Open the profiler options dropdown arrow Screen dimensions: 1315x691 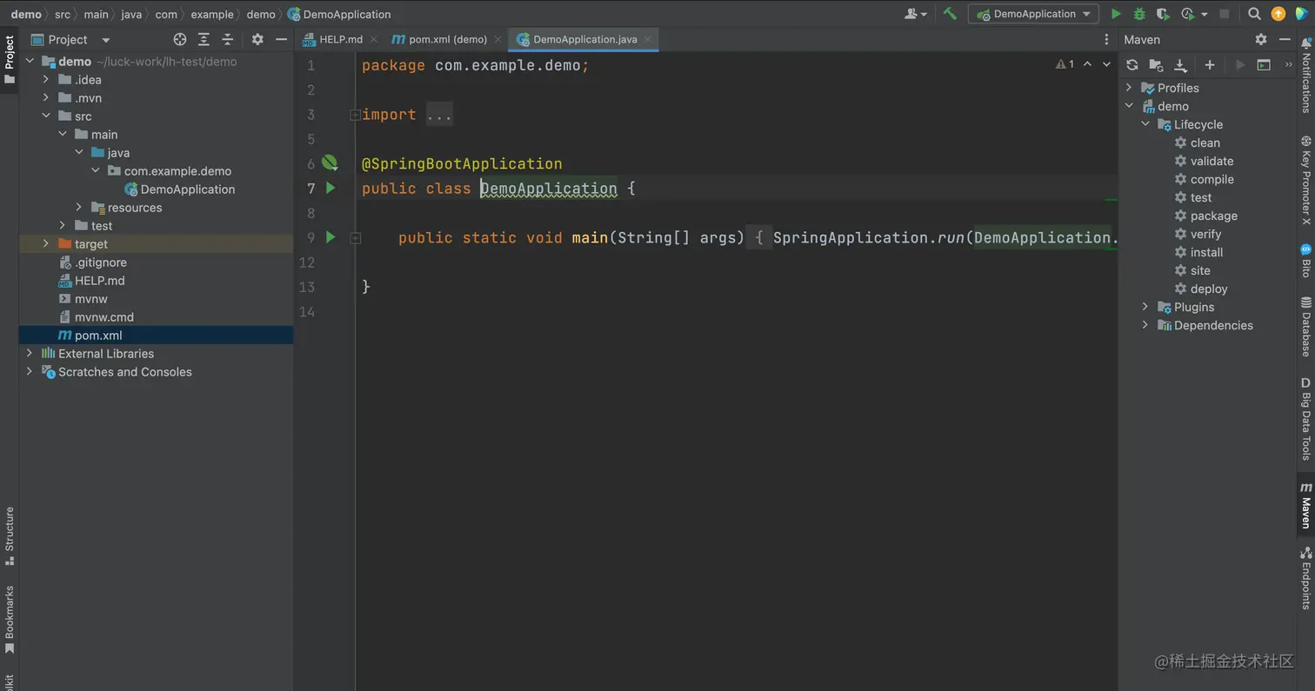coord(1205,14)
